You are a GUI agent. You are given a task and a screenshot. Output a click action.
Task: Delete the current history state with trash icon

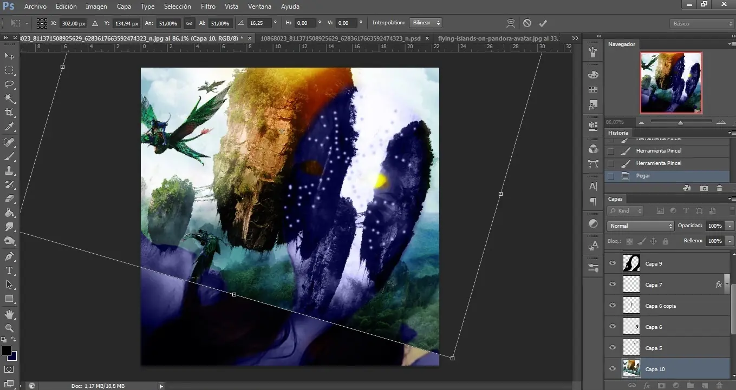coord(719,188)
